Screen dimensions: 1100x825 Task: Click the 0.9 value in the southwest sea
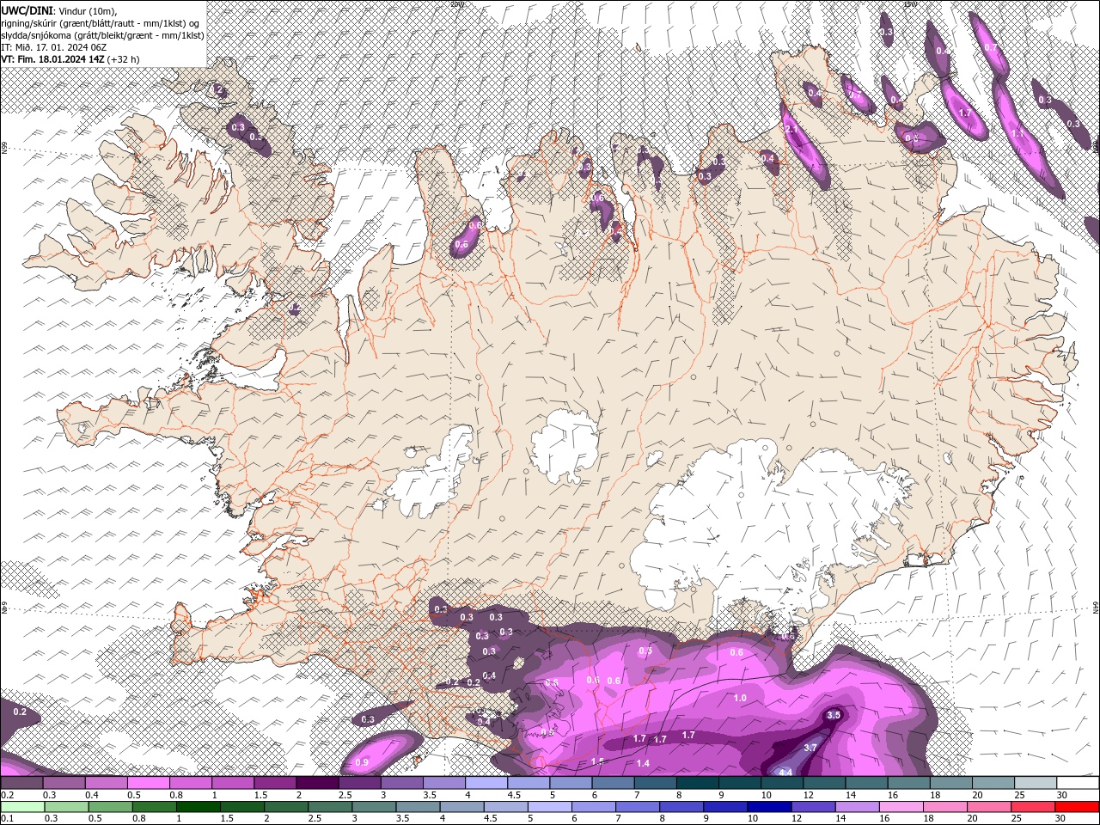(x=362, y=762)
